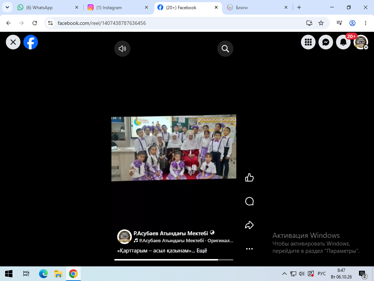Open the original audio link of the reel

coord(183,241)
